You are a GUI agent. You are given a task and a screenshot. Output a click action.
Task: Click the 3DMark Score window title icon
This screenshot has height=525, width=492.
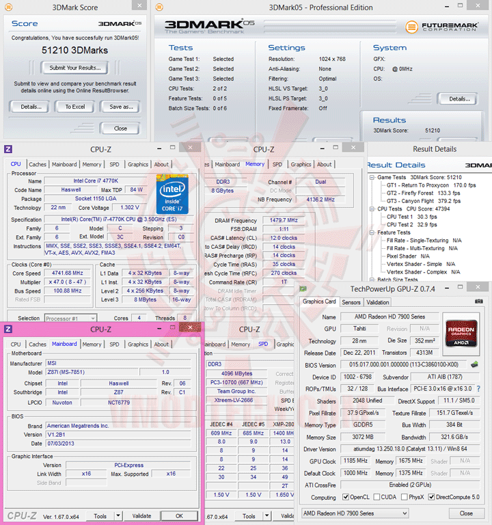point(9,7)
